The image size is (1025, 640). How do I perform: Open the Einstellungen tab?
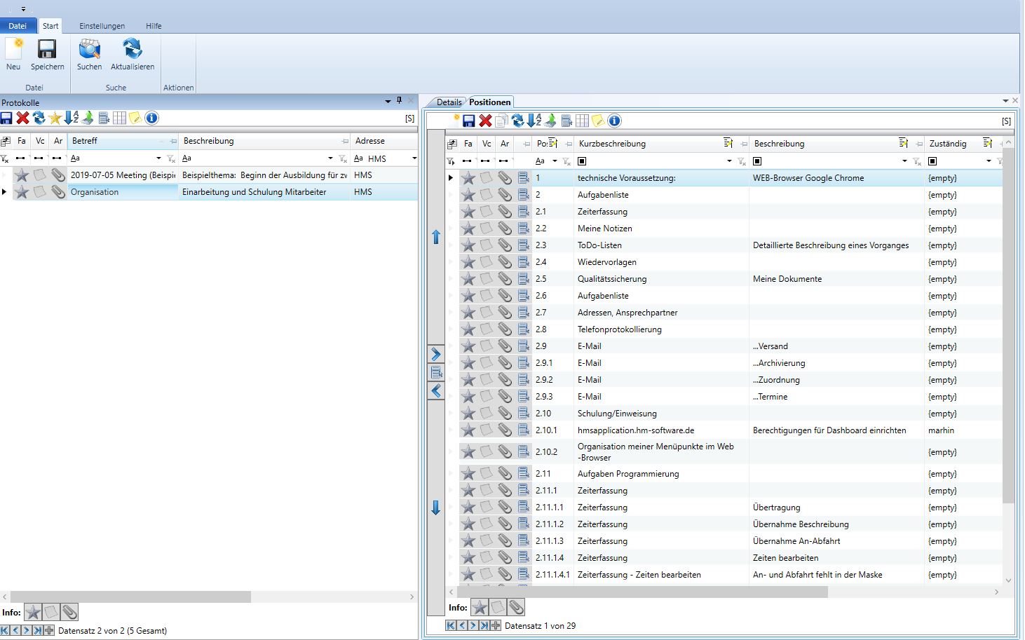pos(102,26)
